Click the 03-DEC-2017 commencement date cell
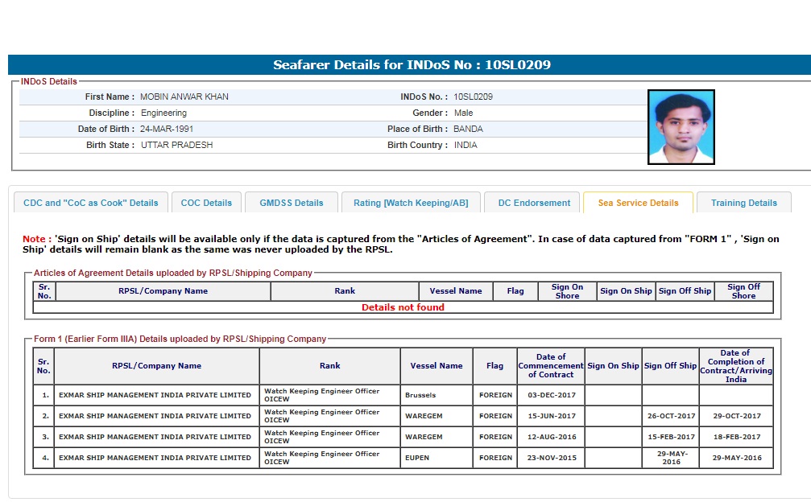The width and height of the screenshot is (811, 502). [551, 396]
